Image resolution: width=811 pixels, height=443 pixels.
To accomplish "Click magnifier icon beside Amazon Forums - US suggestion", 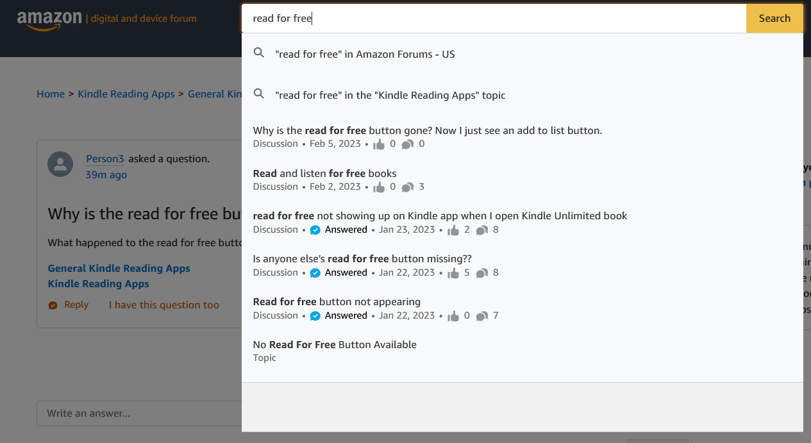I will pos(259,53).
